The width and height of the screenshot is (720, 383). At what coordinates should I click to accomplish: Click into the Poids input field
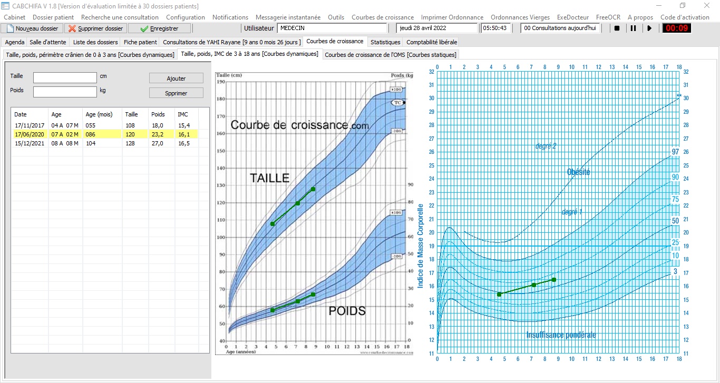pos(65,92)
